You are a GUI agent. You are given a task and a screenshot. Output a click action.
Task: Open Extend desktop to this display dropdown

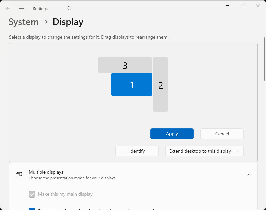tap(204, 151)
